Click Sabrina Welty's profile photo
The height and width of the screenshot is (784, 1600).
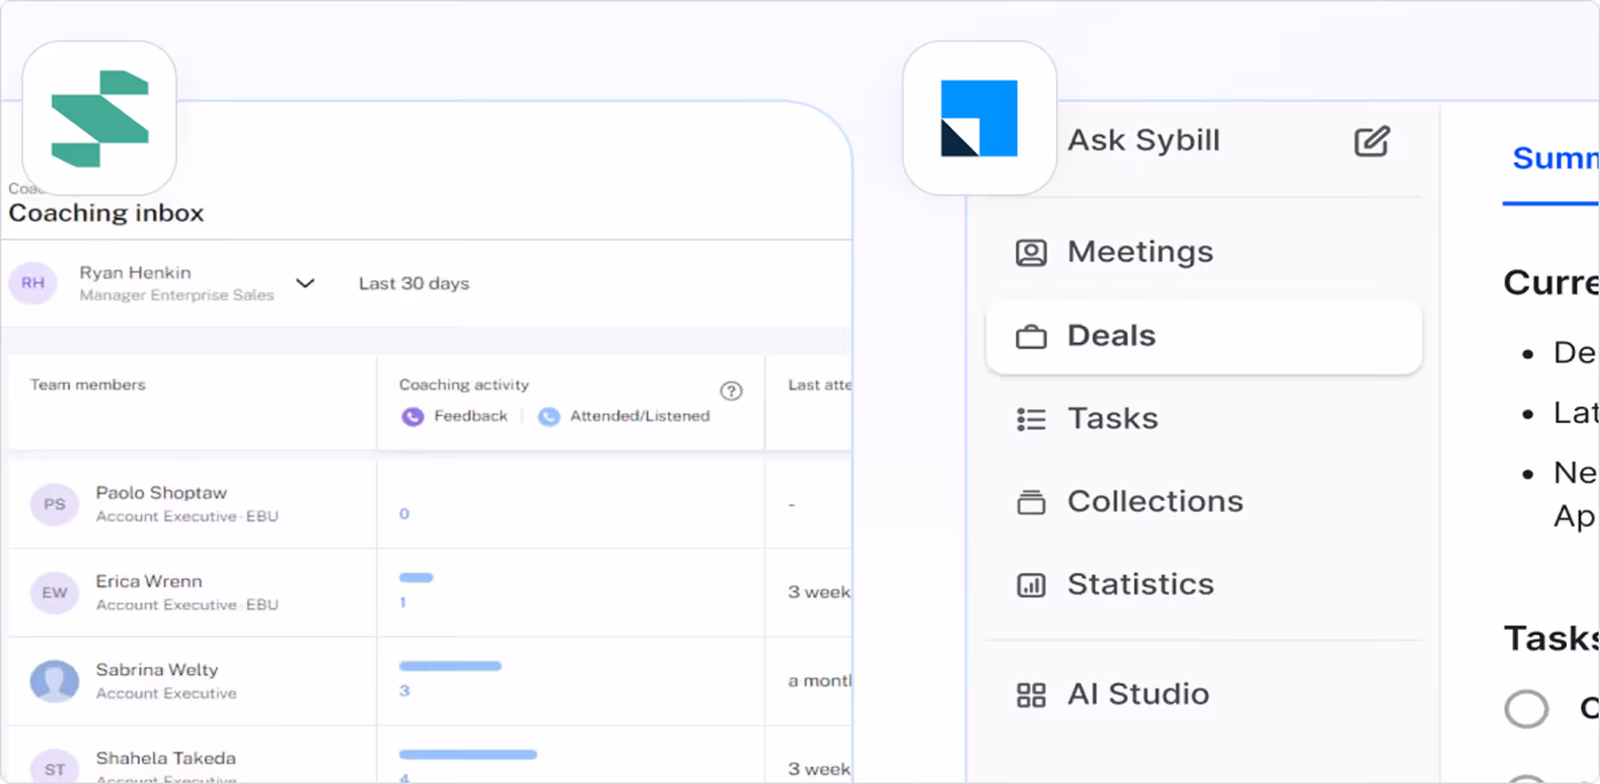click(x=55, y=681)
